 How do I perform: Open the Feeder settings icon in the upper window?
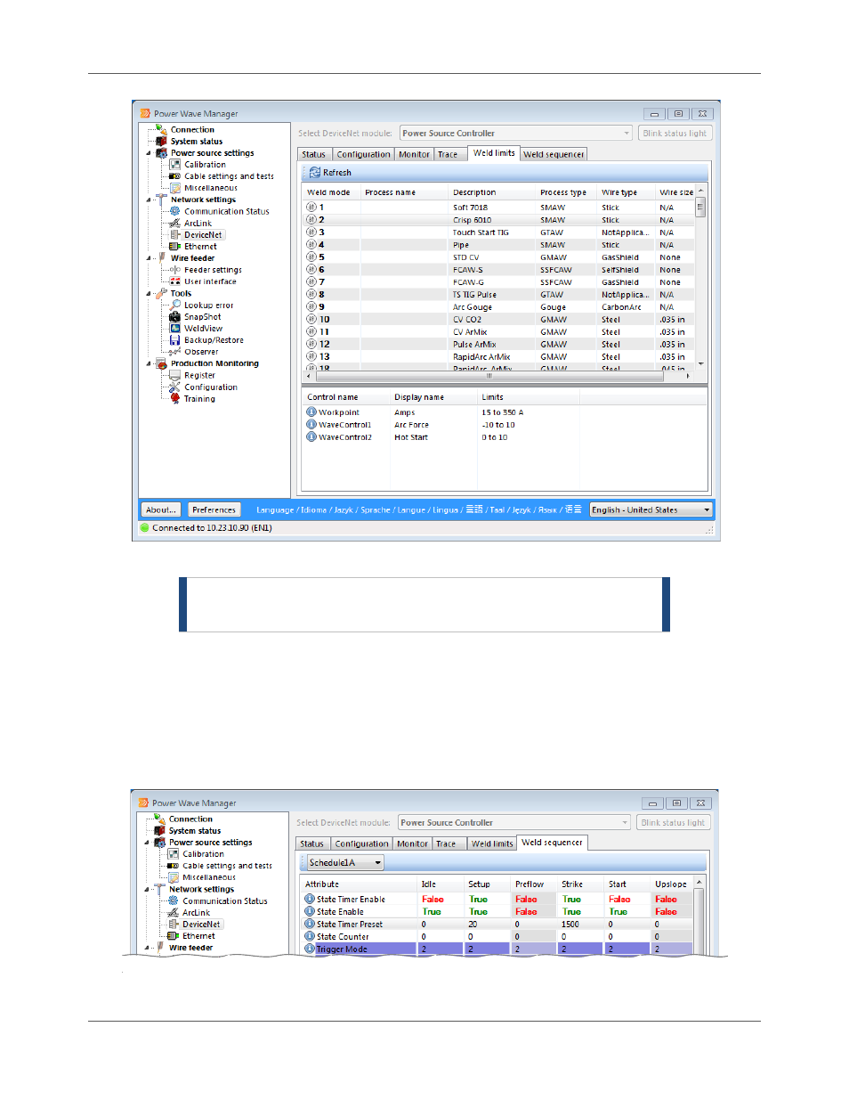pyautogui.click(x=174, y=270)
